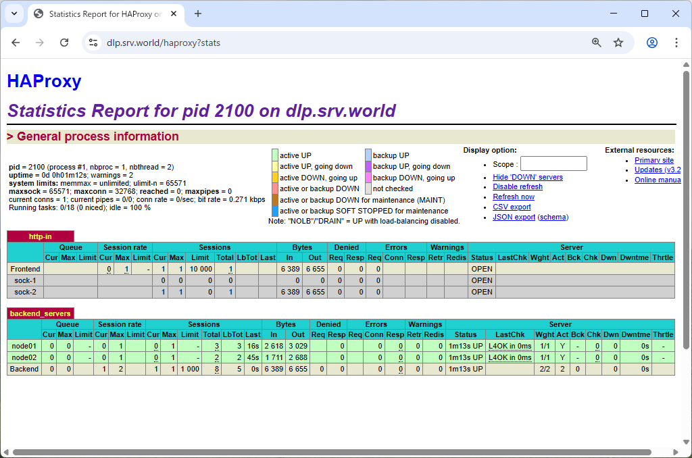Open the Chrome profile account icon
The width and height of the screenshot is (692, 458).
651,42
